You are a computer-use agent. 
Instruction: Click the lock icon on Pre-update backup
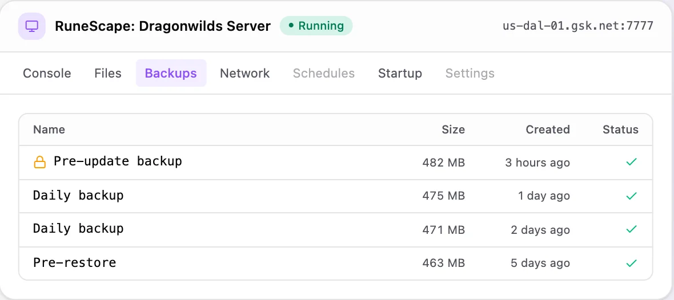[39, 162]
